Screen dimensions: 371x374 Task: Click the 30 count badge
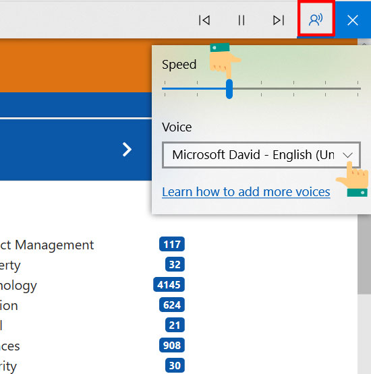pyautogui.click(x=175, y=365)
